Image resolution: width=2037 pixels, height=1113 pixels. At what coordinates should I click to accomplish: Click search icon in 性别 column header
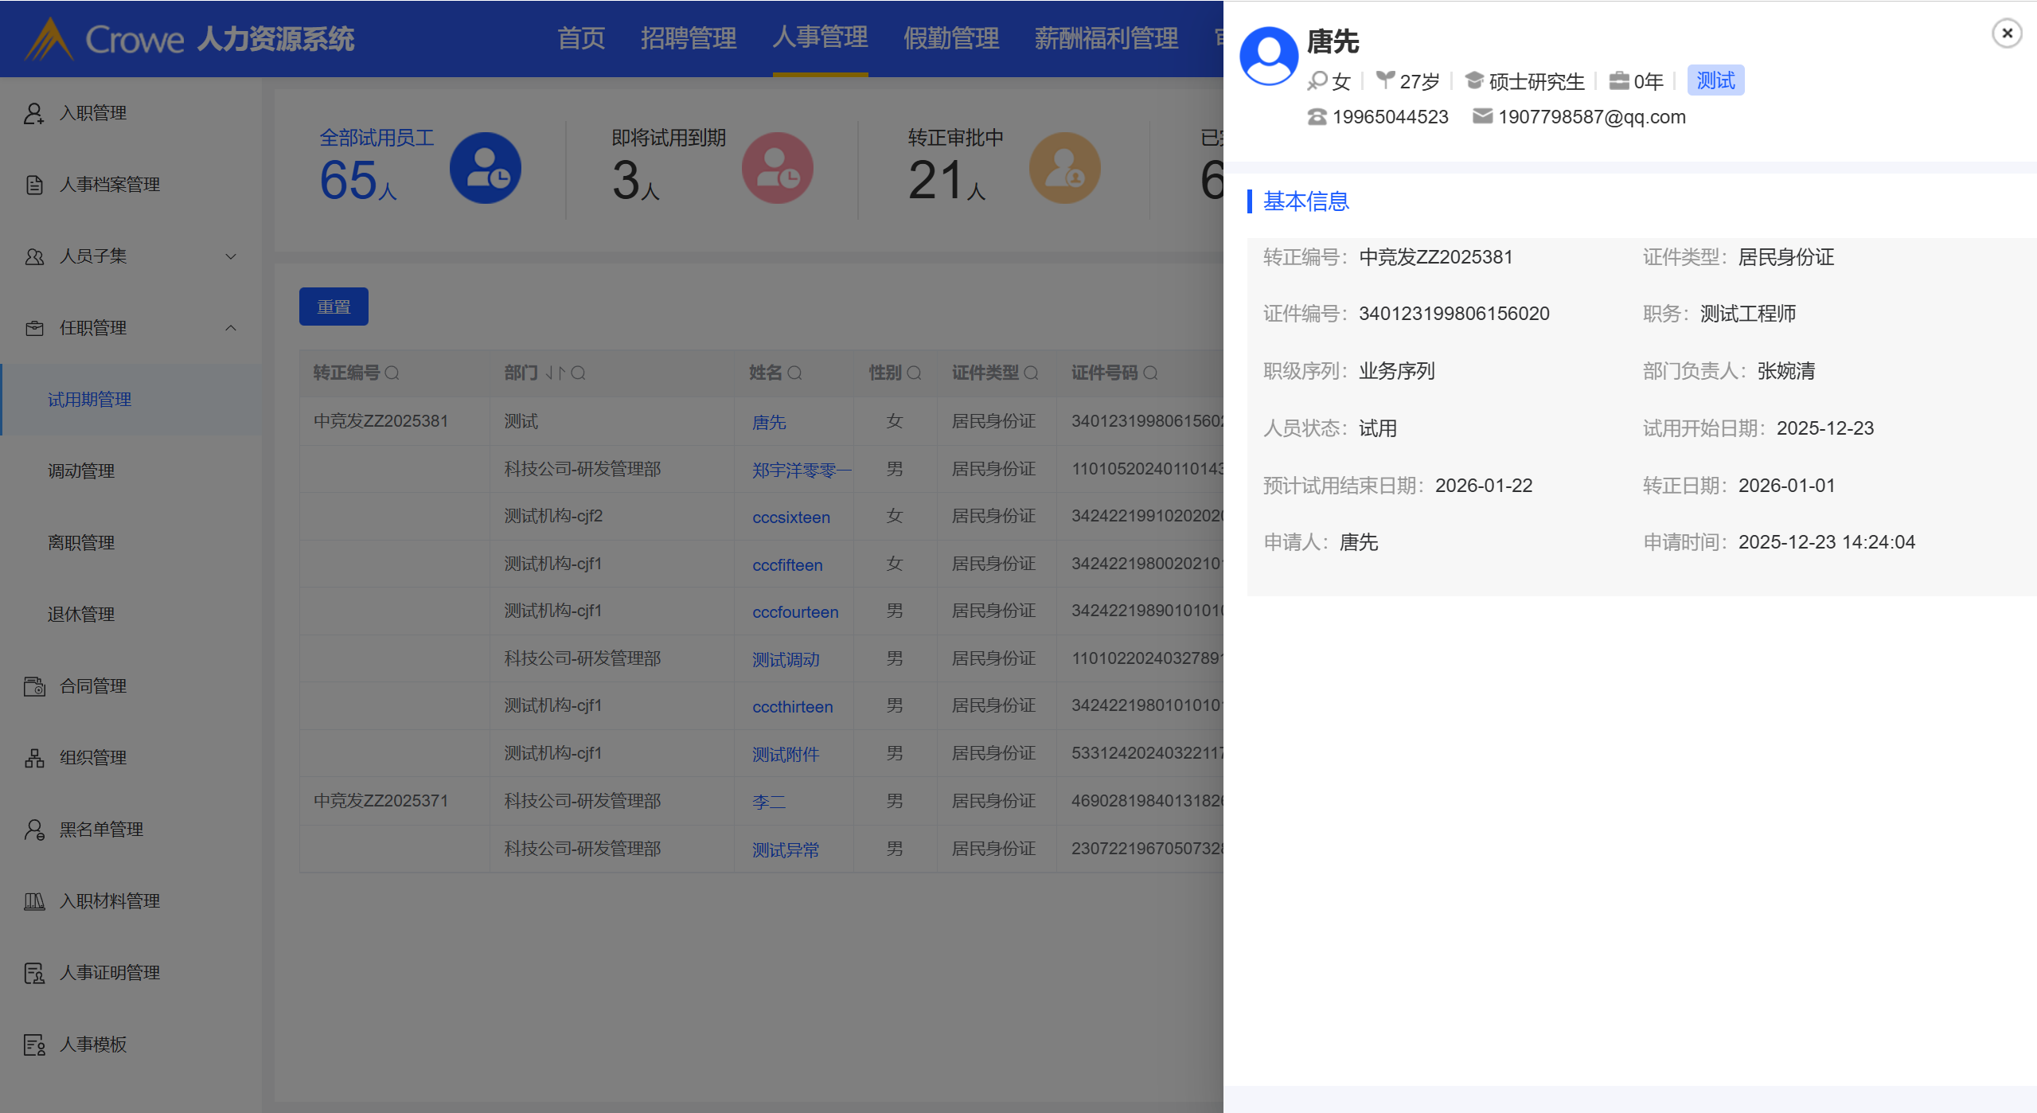(914, 373)
